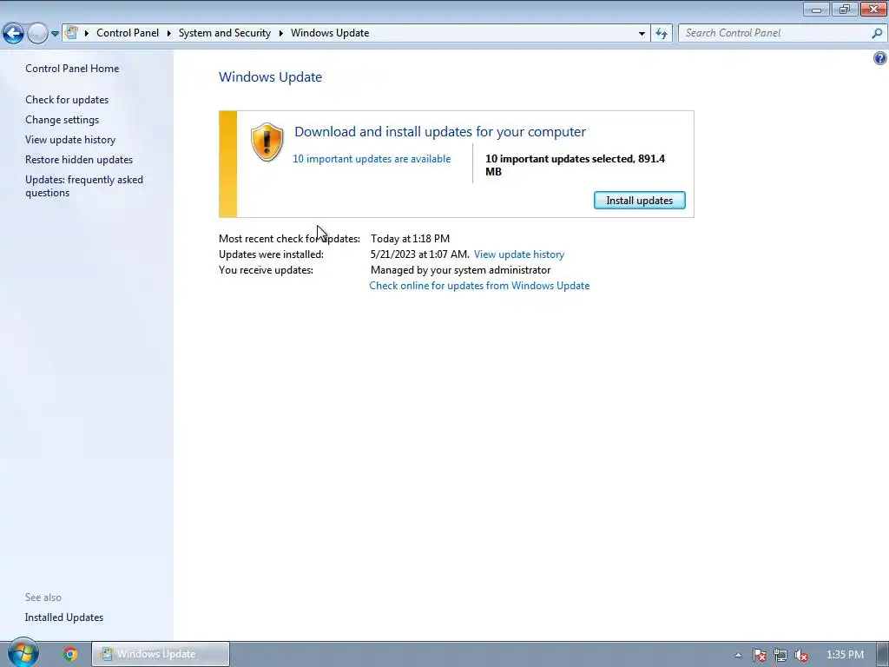Click '10 important updates selected, 891.4 MB' text
889x667 pixels.
click(575, 165)
